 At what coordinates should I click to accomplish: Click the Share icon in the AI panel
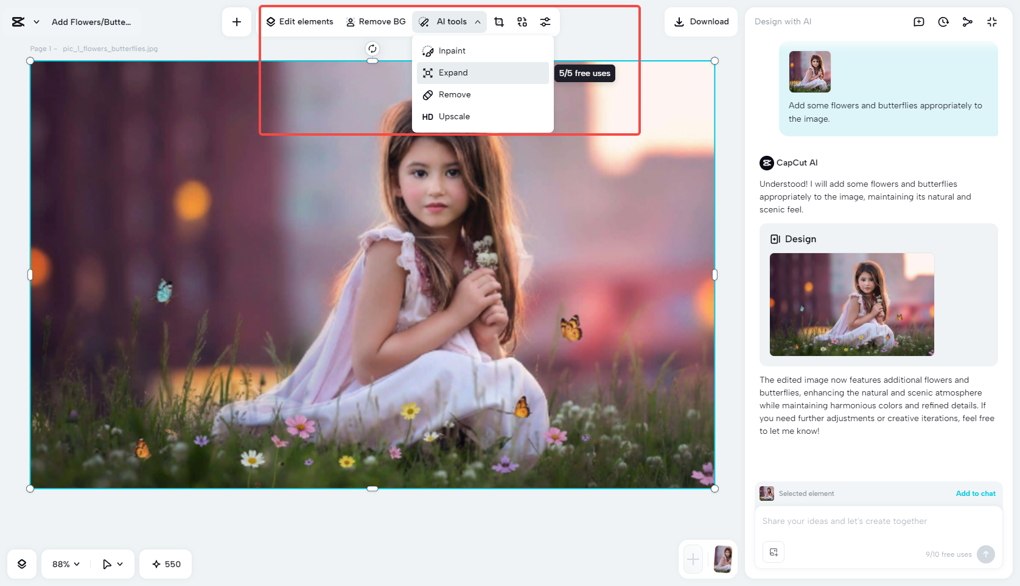tap(968, 21)
